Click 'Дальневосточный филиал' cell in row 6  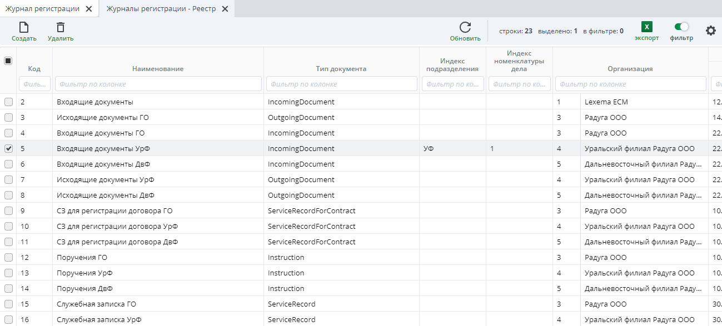(643, 164)
